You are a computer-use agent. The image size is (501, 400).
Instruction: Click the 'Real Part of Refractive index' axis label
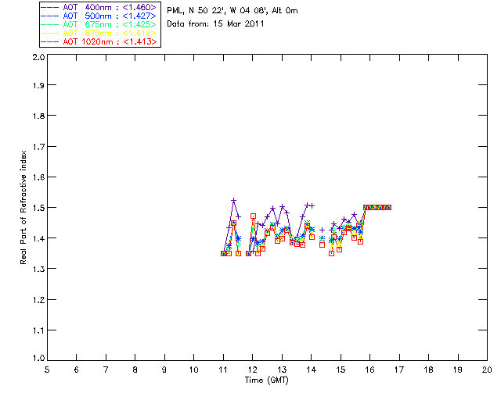pos(23,207)
